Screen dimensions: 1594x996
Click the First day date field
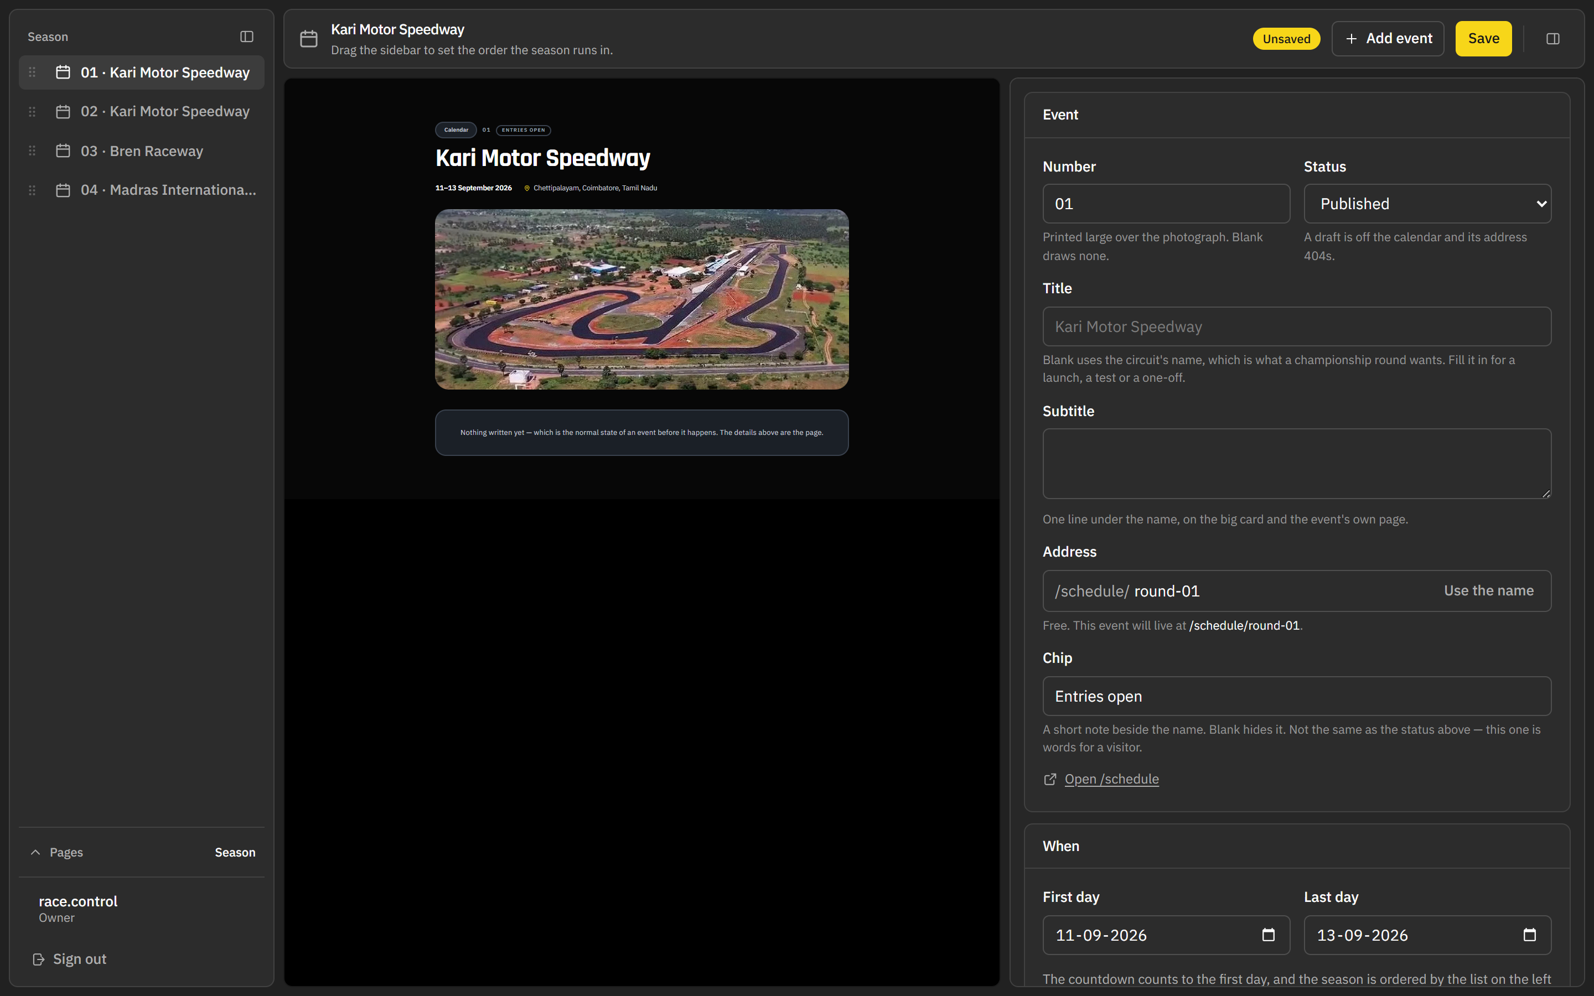(x=1166, y=935)
